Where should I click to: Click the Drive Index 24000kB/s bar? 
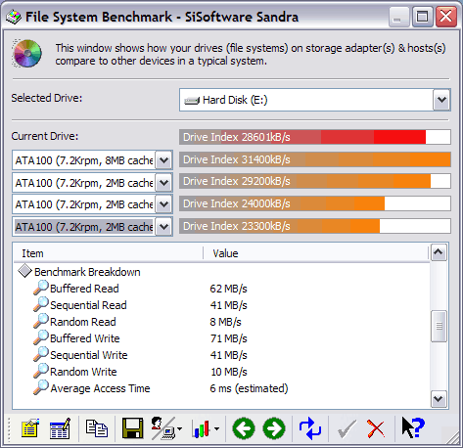coord(315,203)
